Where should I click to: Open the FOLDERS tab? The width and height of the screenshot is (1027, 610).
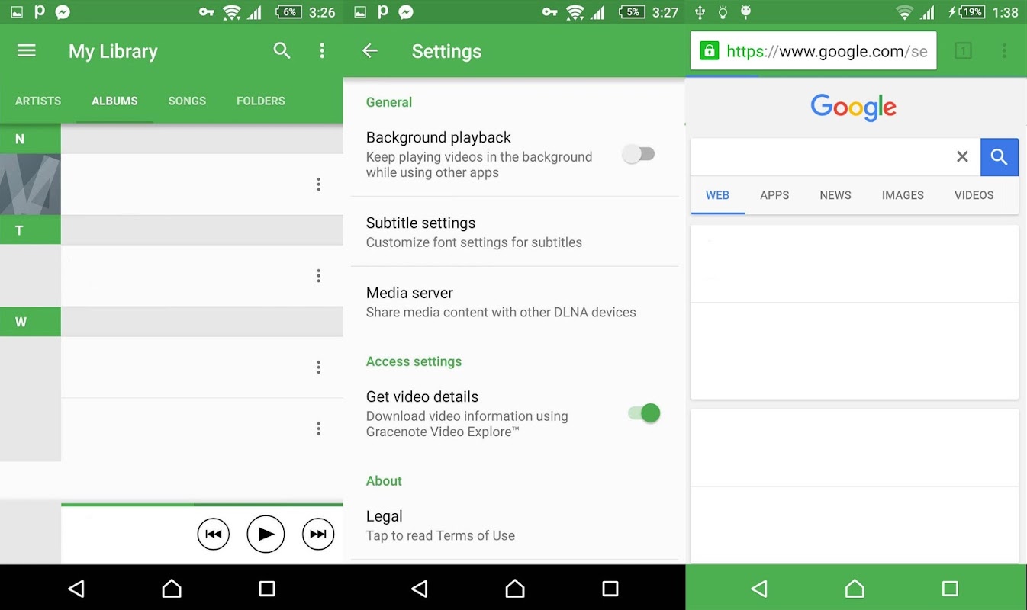tap(261, 101)
